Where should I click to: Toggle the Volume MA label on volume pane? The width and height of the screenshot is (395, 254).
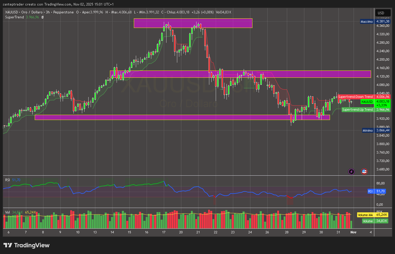point(365,215)
